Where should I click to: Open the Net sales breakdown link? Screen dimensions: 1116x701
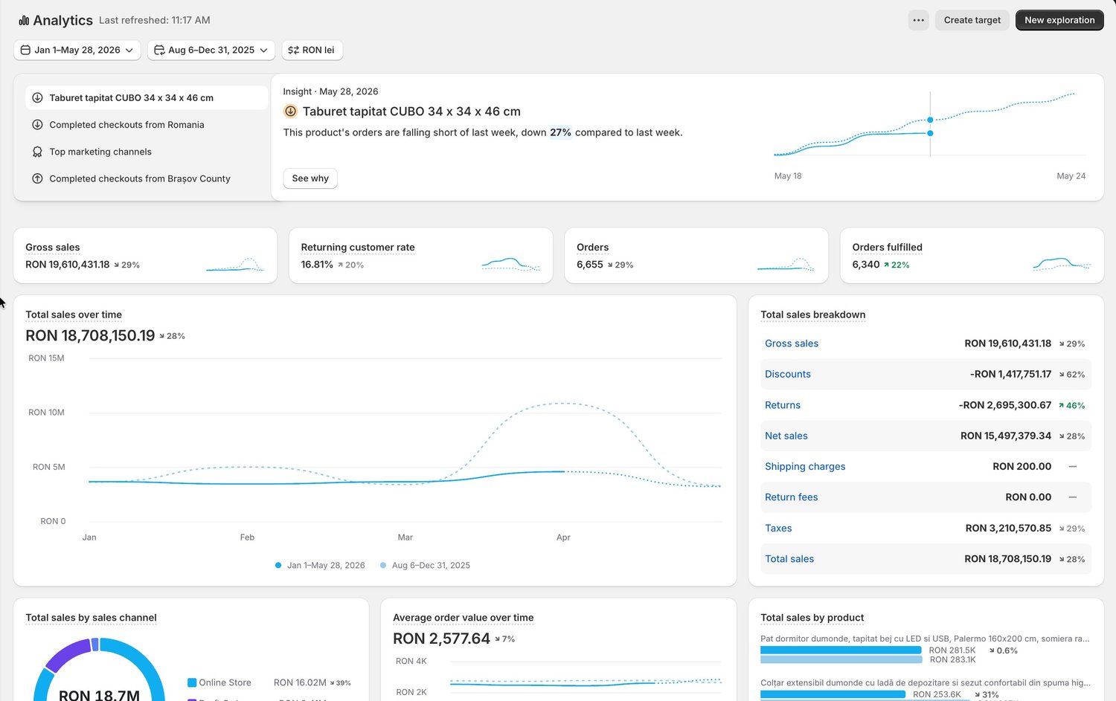[x=786, y=436]
